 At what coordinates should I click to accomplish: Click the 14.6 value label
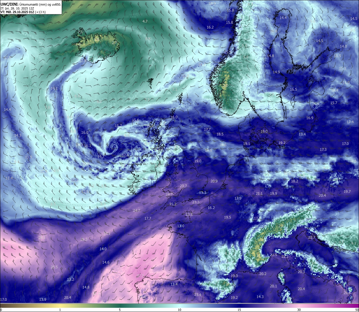[106, 262]
